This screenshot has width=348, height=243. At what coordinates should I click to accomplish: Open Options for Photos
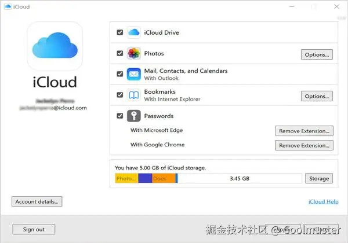pos(317,54)
